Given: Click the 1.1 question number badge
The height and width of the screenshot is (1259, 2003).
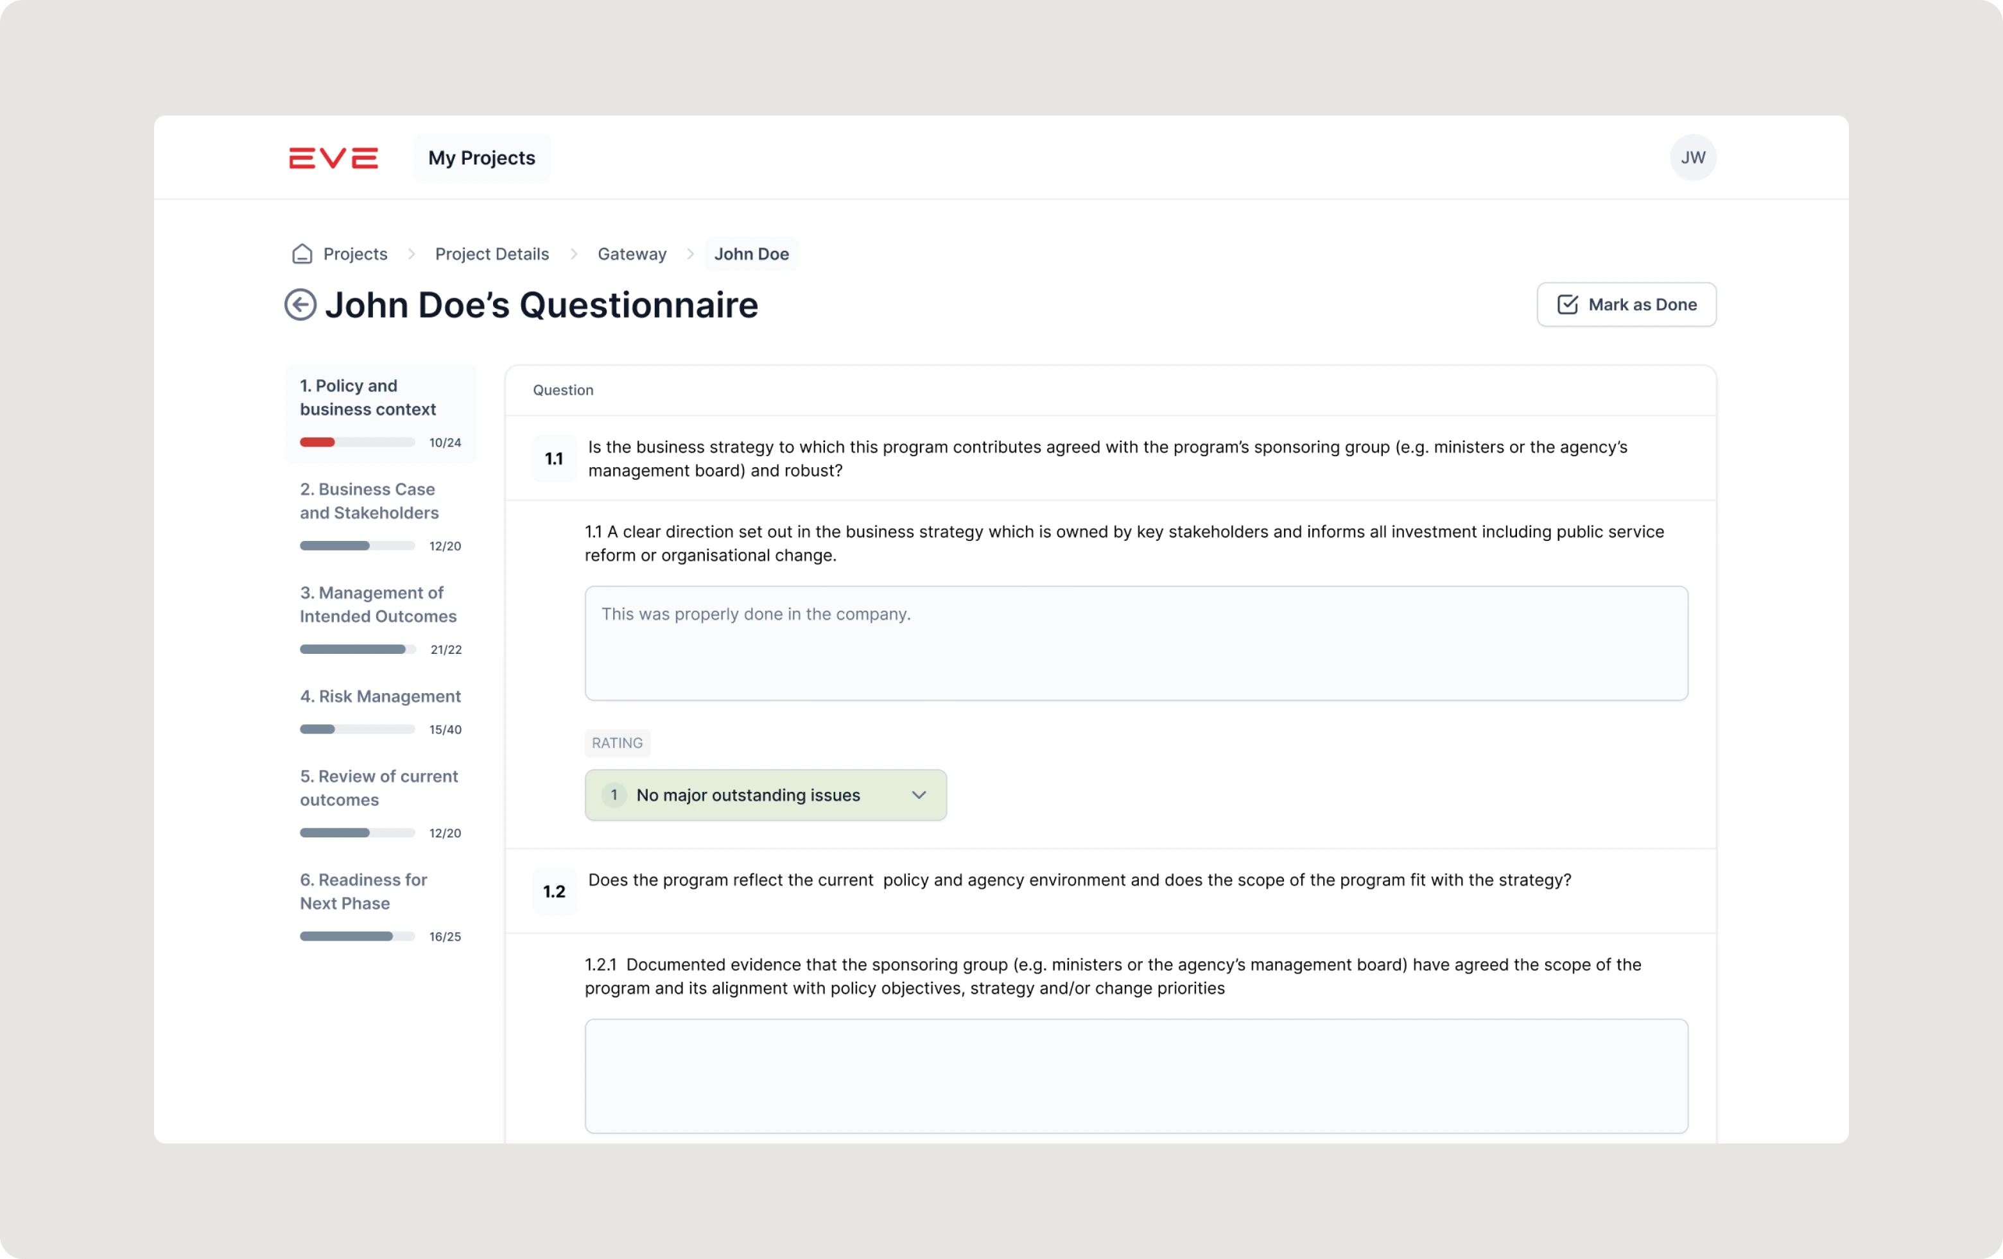Looking at the screenshot, I should click(x=554, y=458).
